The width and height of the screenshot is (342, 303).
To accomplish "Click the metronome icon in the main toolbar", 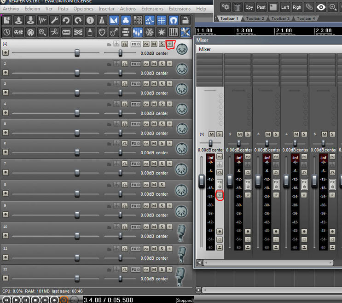I will coord(103,20).
